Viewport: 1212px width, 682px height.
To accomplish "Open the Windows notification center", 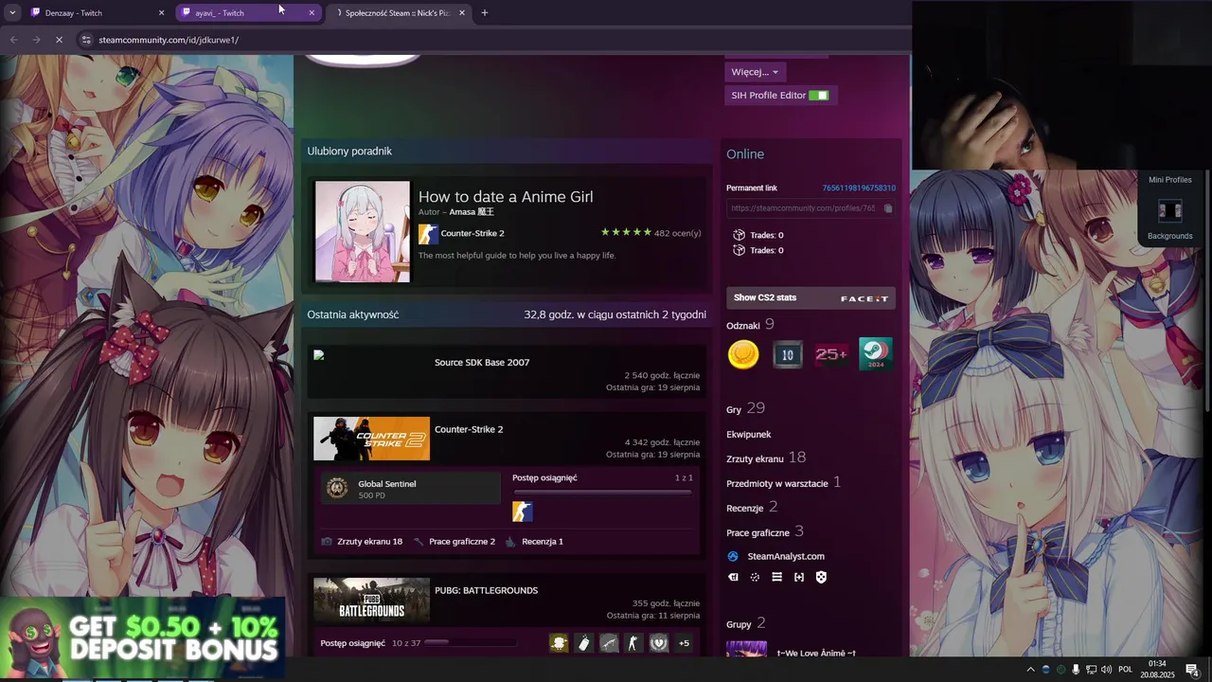I will point(1192,670).
